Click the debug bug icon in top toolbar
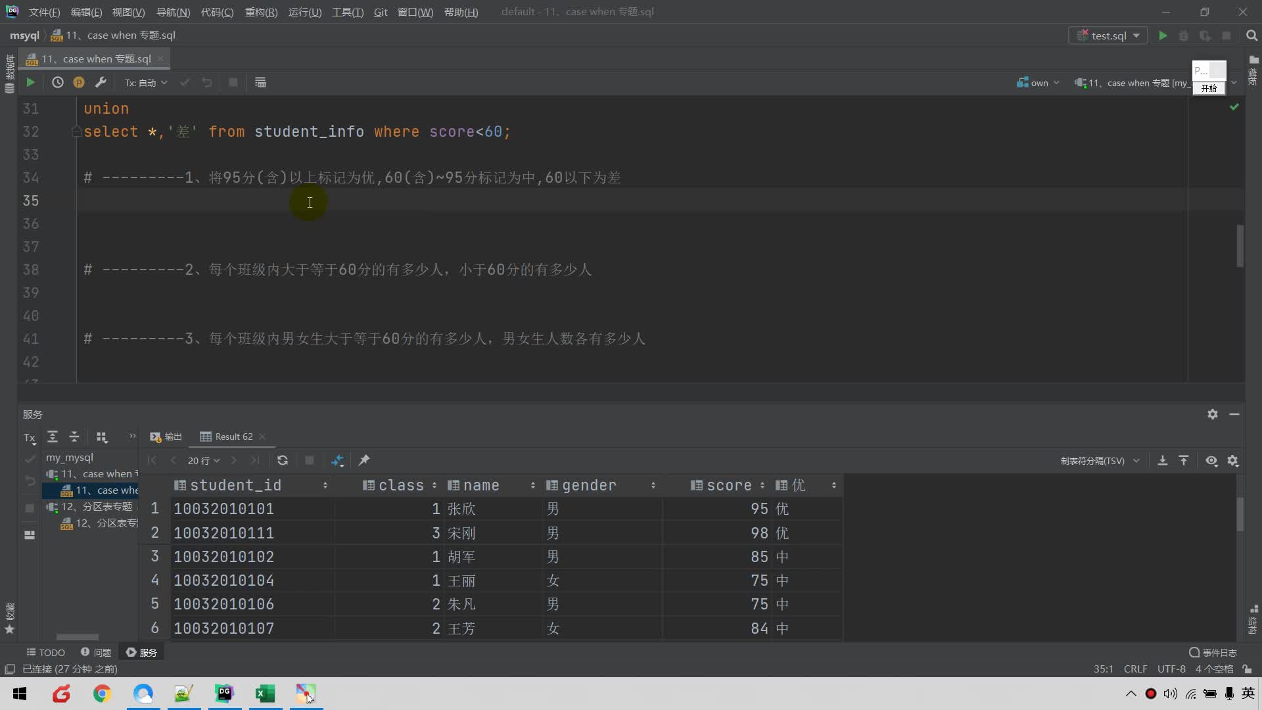This screenshot has width=1262, height=710. [1184, 35]
